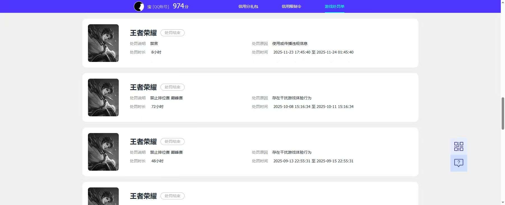Viewport: 505px width, 205px height.
Task: Click the vertical scrollbar thumb
Action: [503, 114]
